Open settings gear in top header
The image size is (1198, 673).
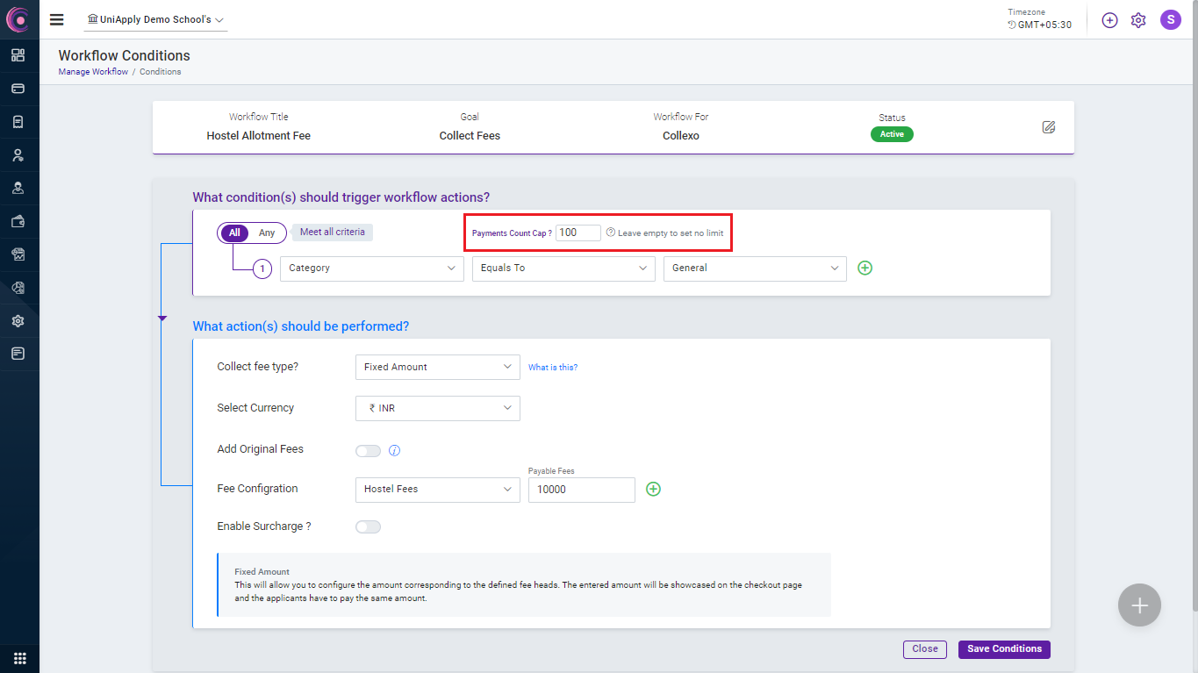[x=1138, y=20]
